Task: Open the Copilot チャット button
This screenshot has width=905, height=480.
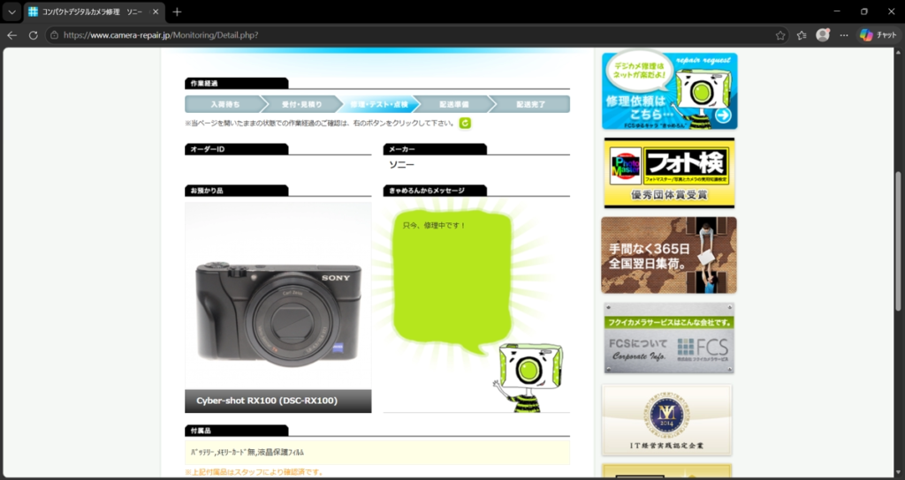Action: click(x=878, y=35)
